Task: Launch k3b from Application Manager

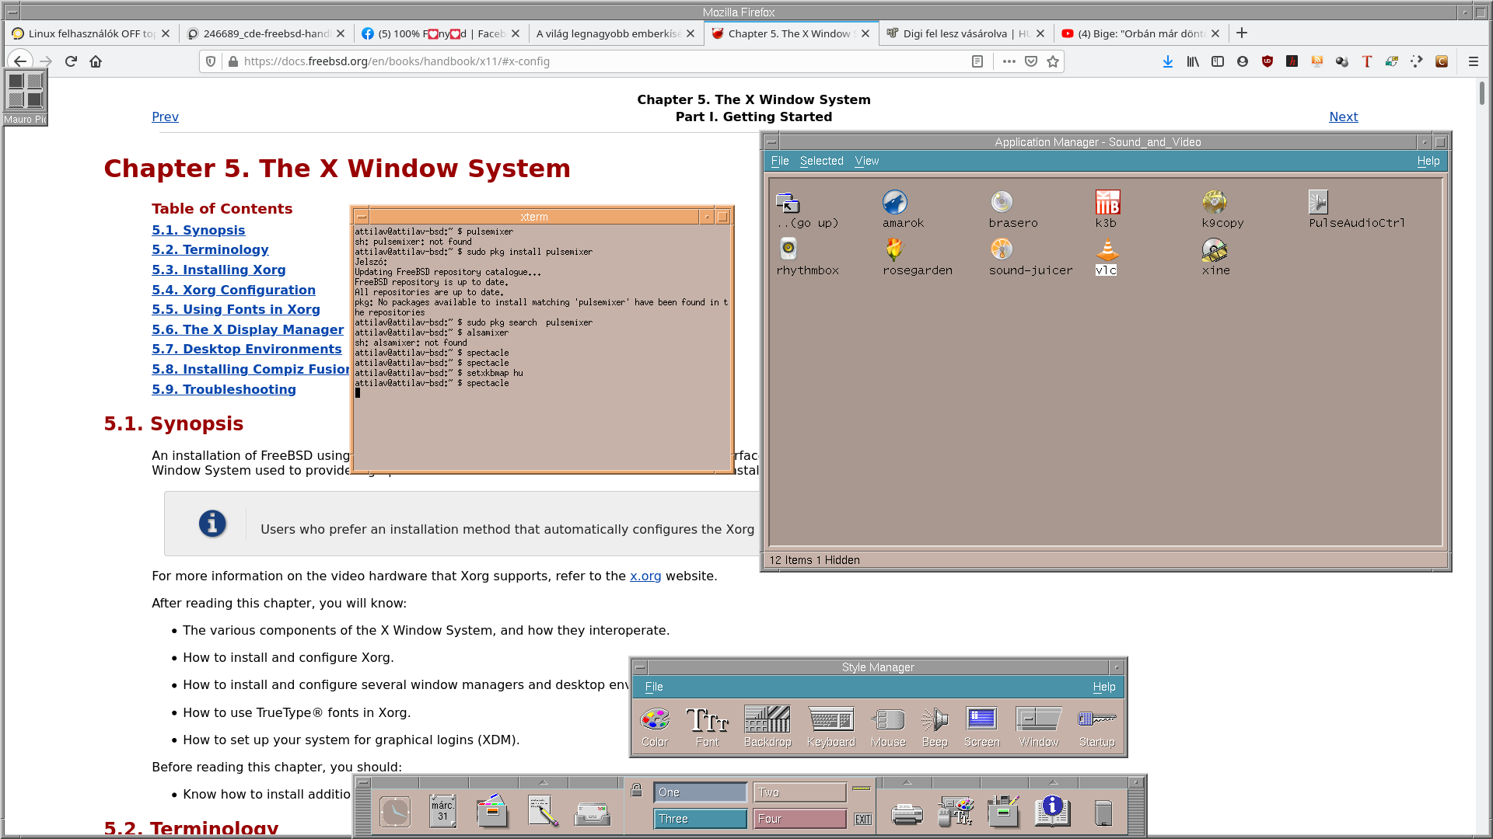Action: (x=1107, y=202)
